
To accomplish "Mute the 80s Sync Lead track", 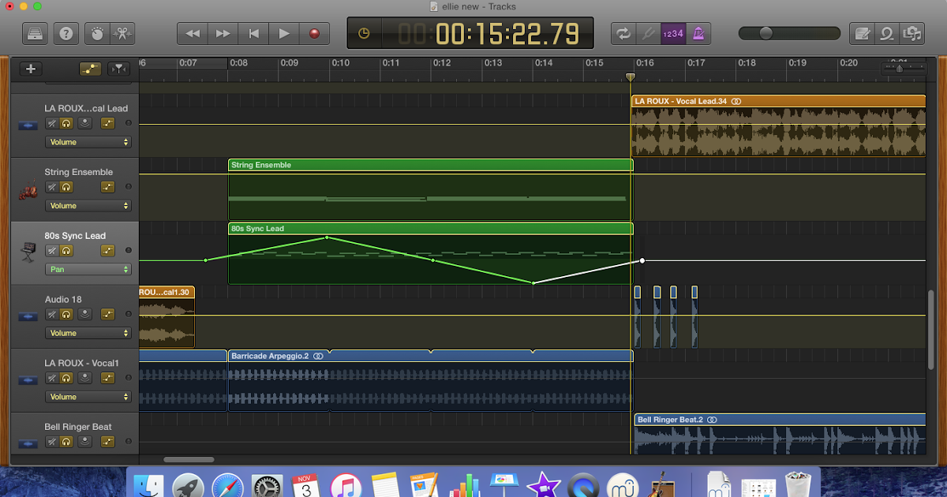I will point(51,250).
